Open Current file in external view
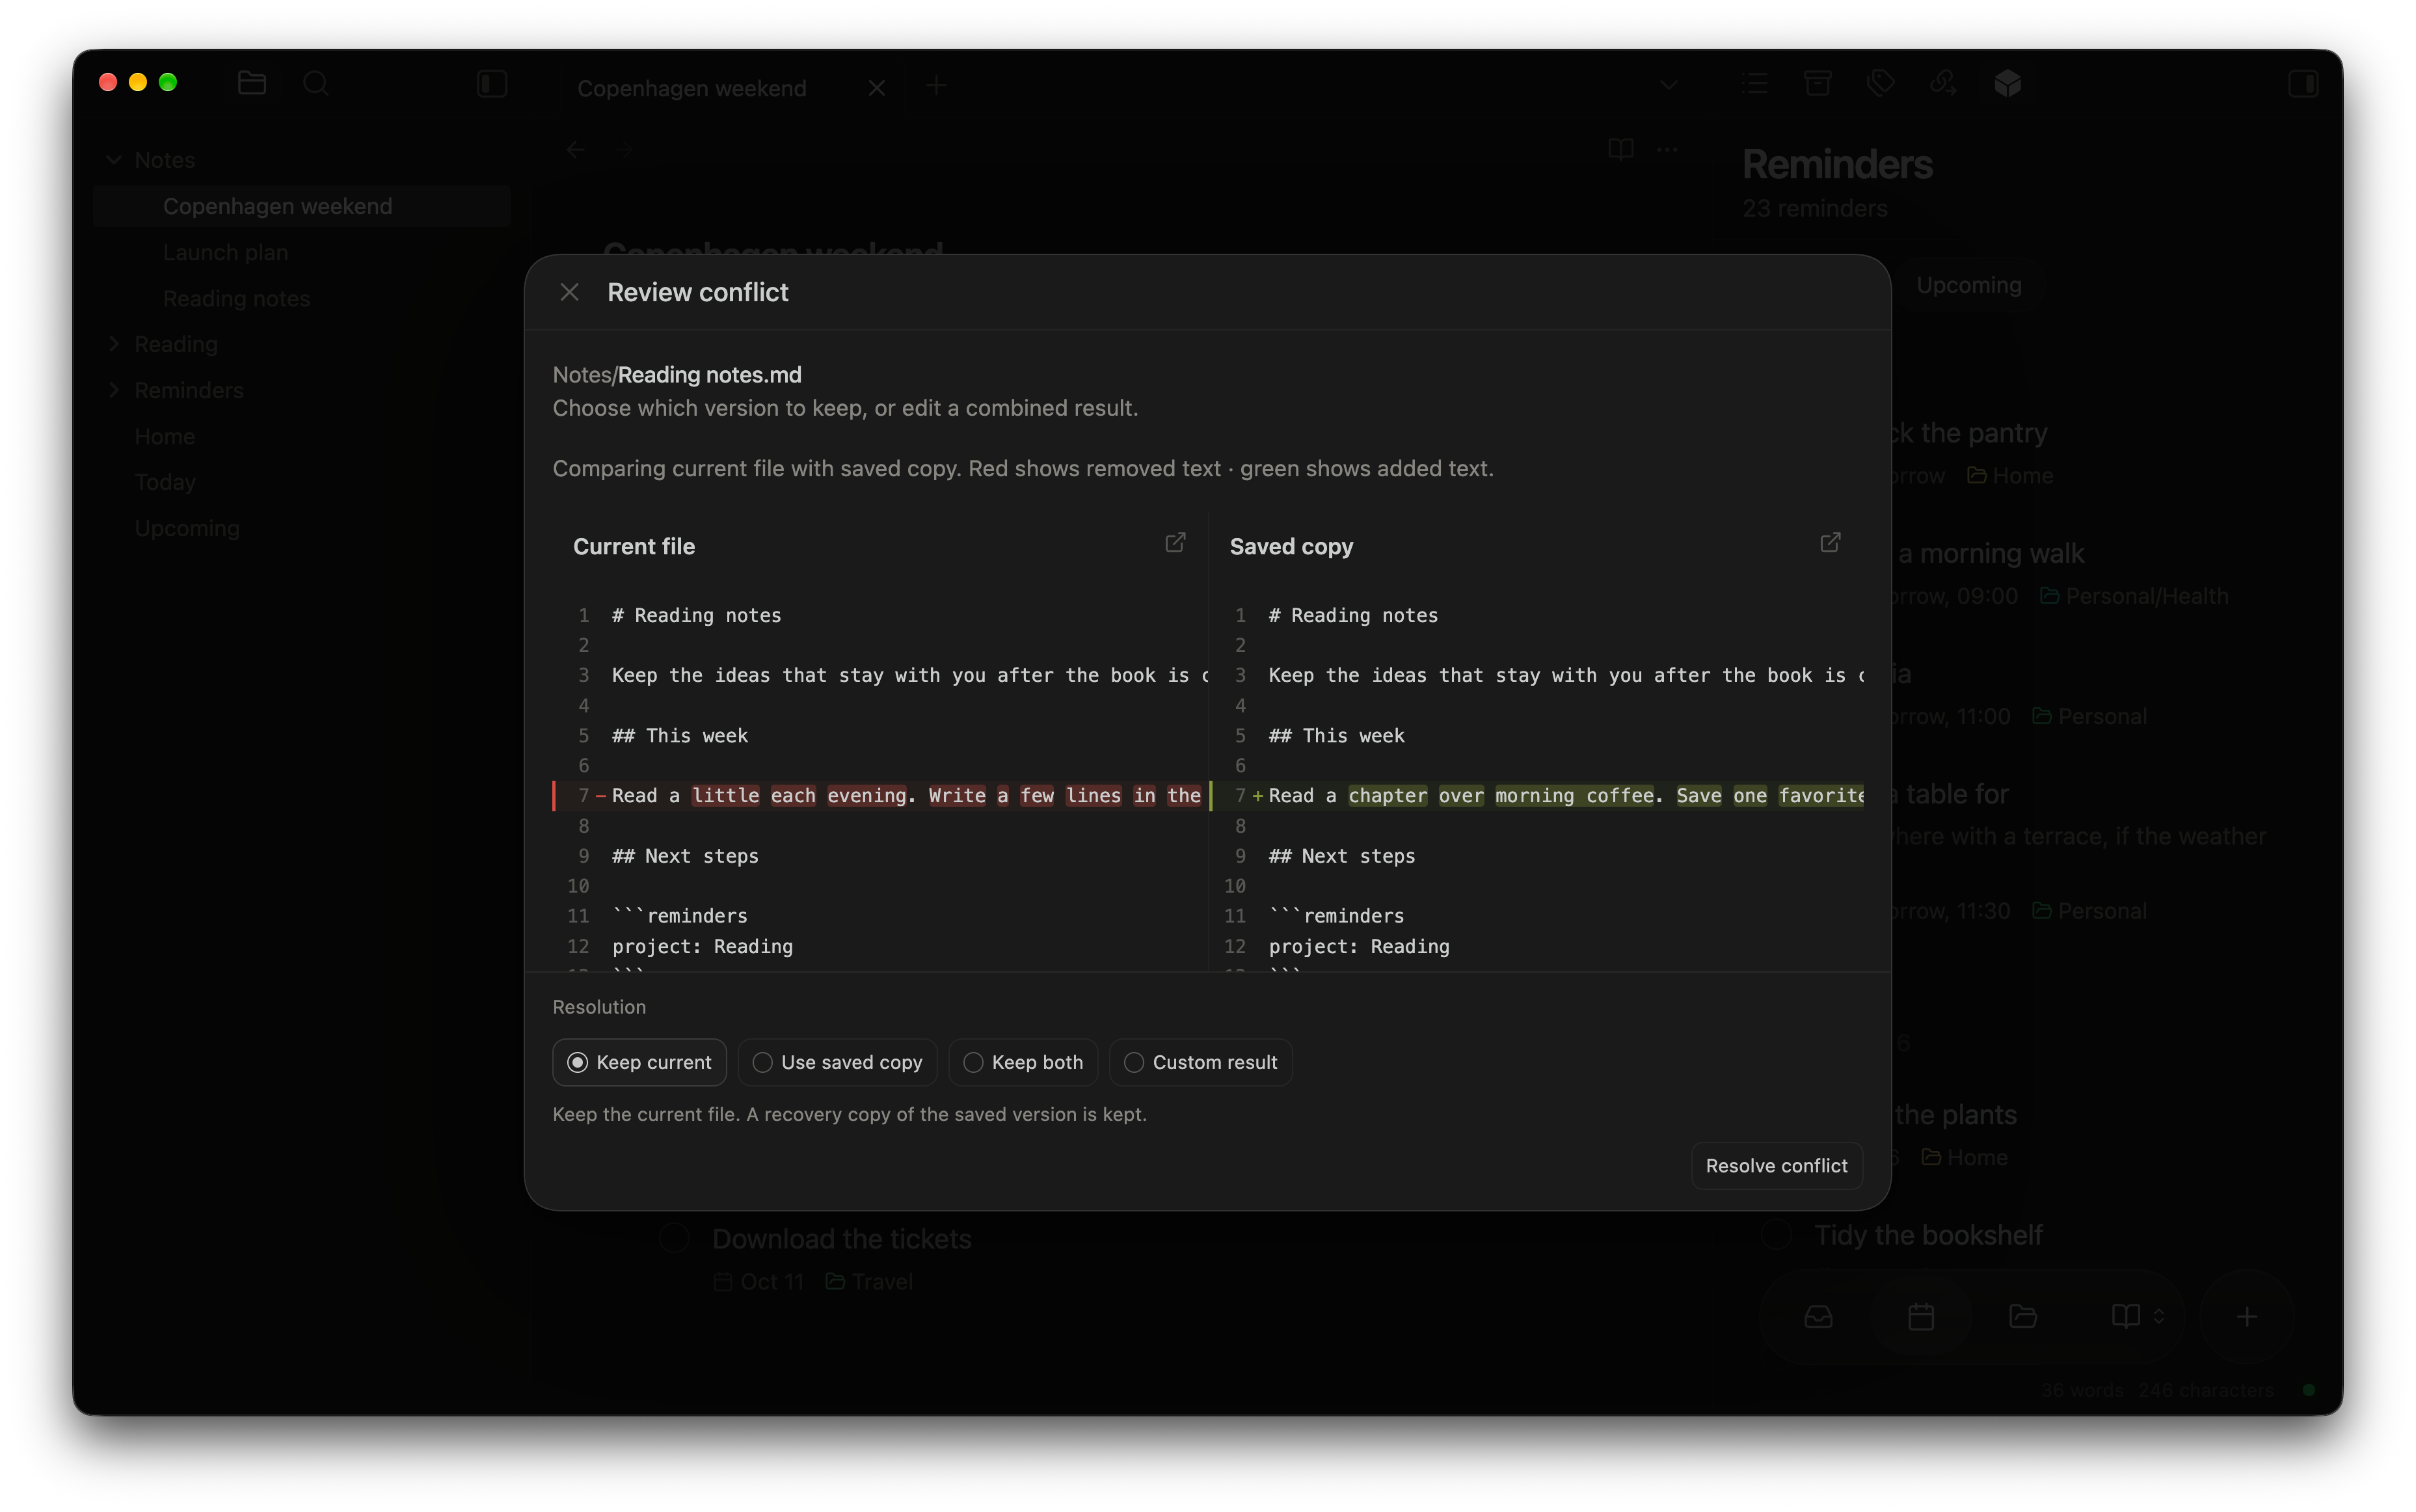 pyautogui.click(x=1175, y=542)
